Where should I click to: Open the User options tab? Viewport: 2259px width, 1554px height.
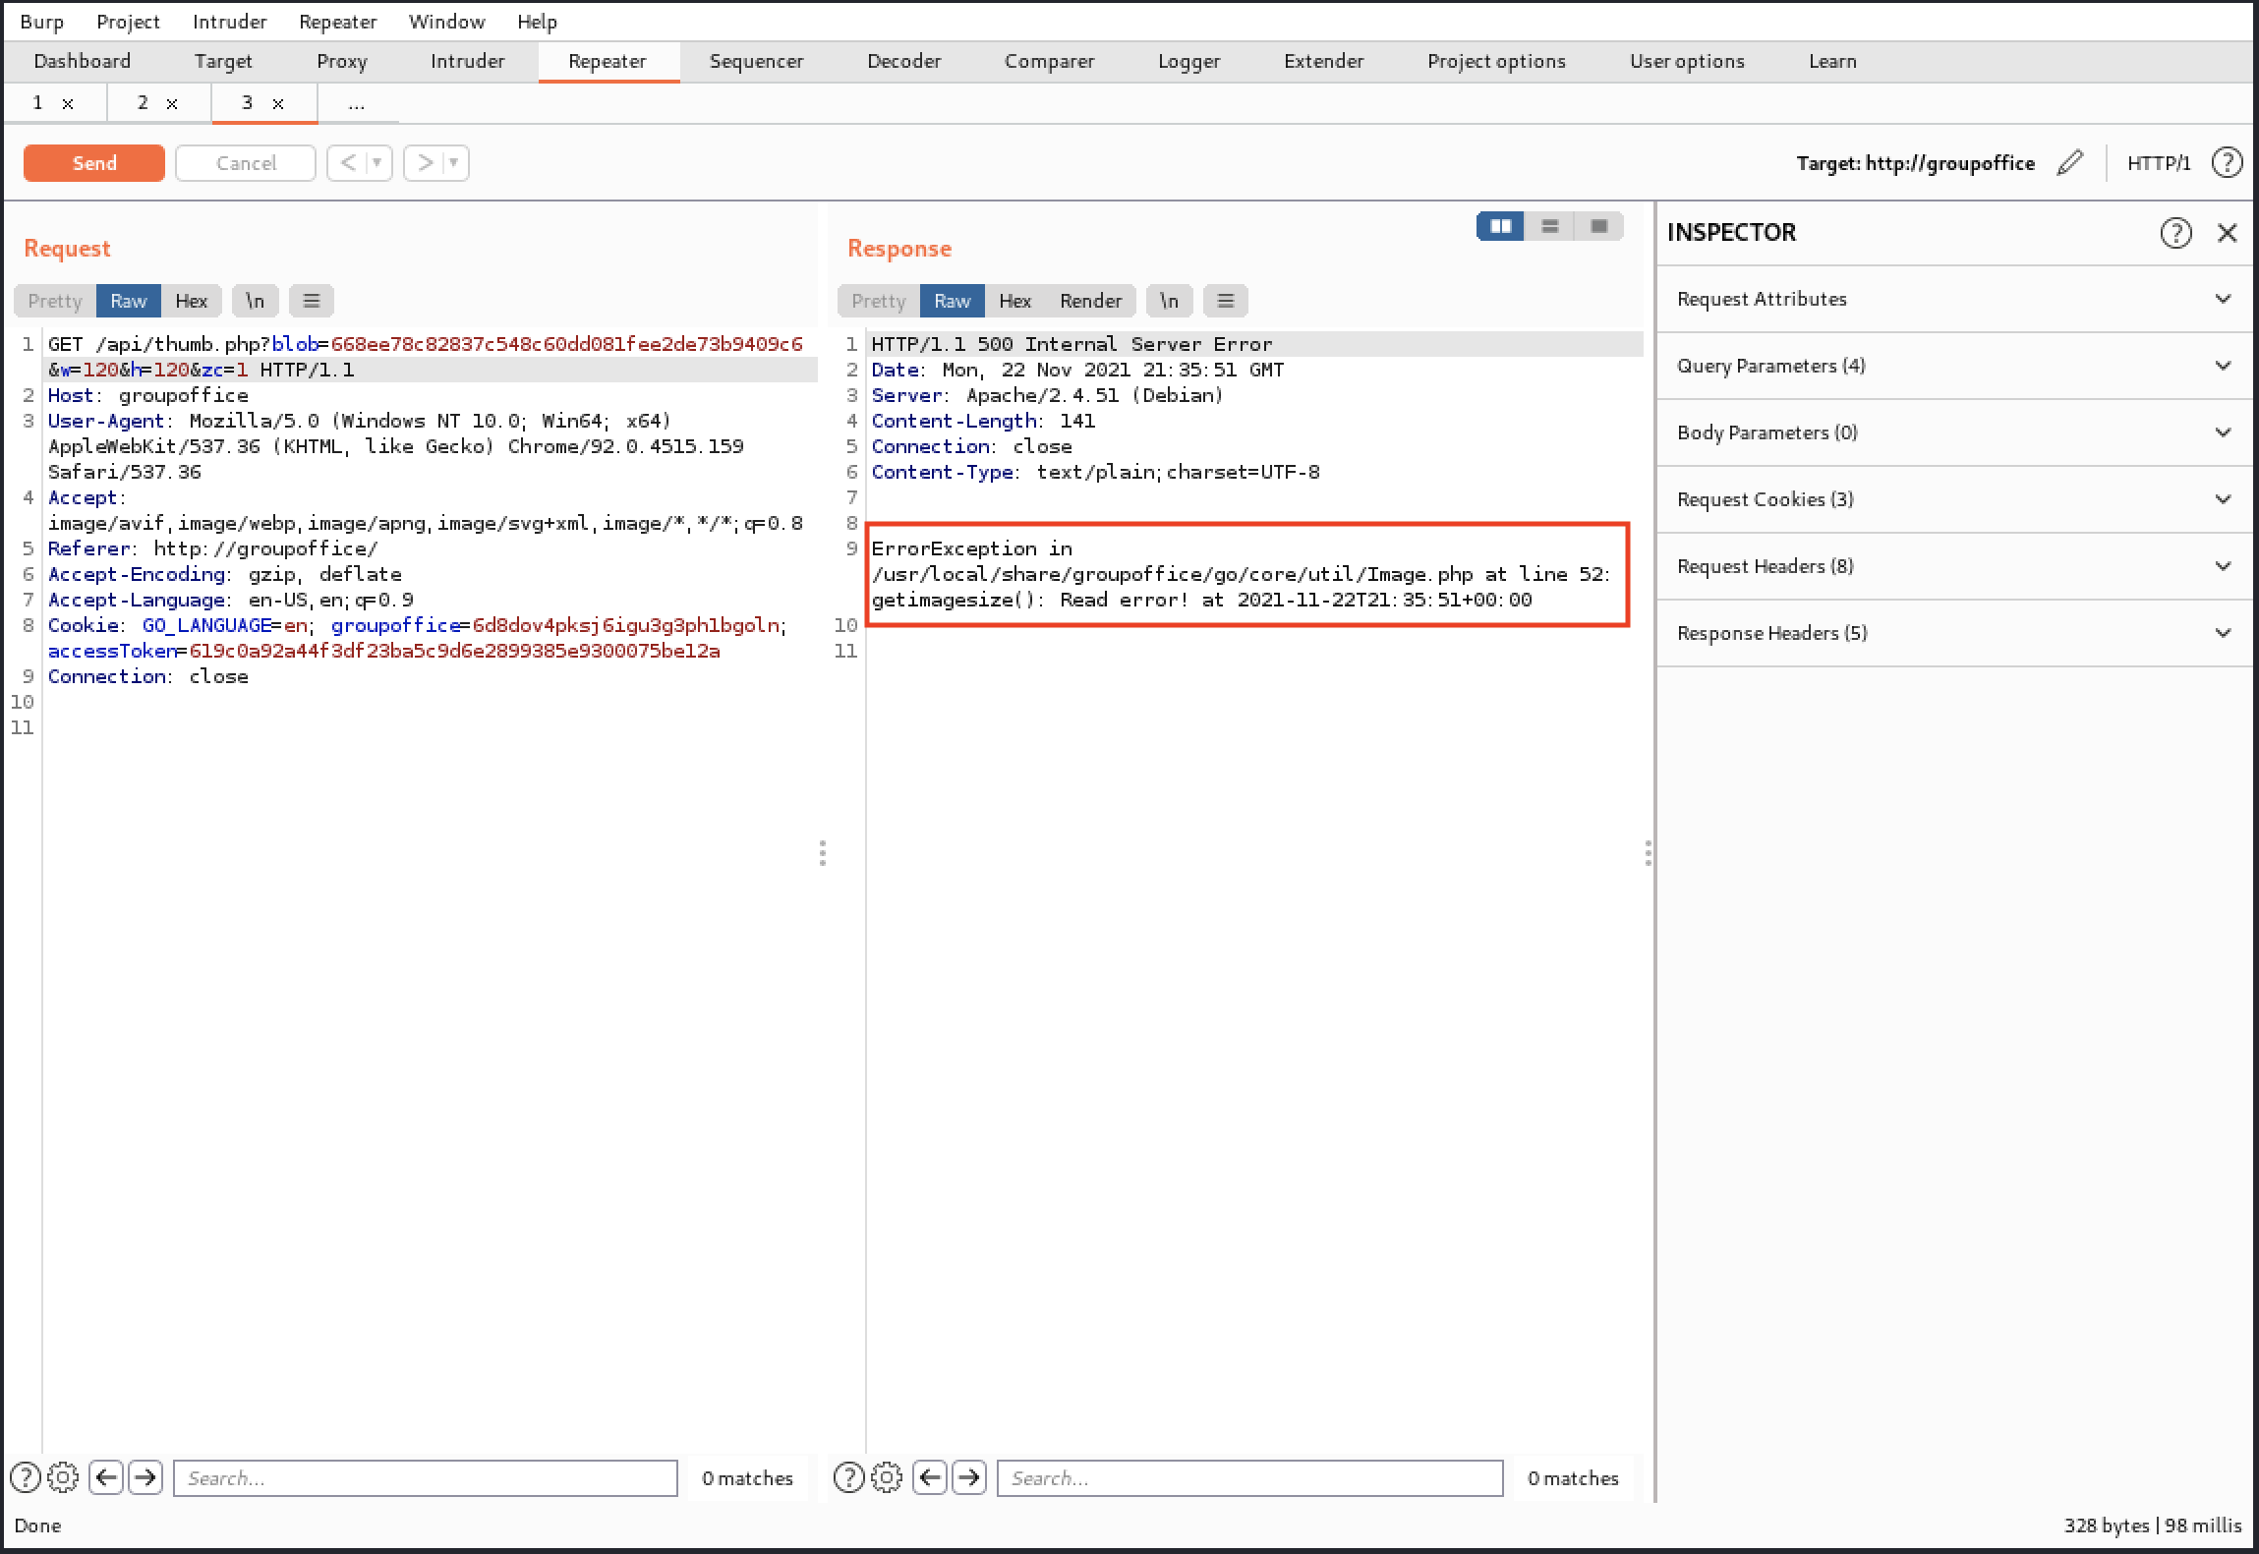pyautogui.click(x=1687, y=61)
